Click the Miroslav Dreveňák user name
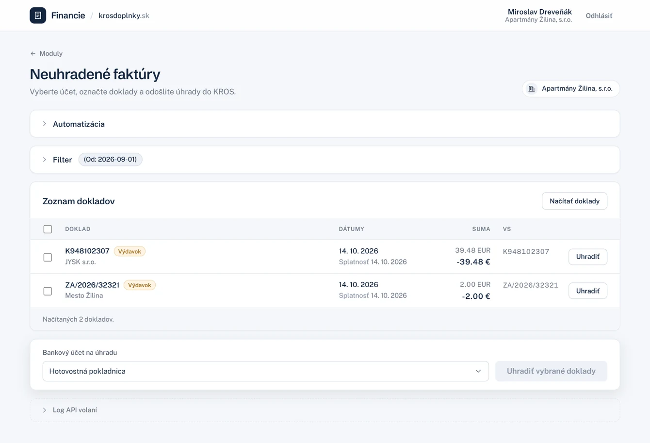 click(x=539, y=12)
